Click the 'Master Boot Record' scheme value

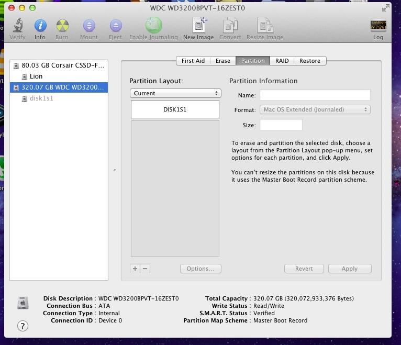[280, 320]
